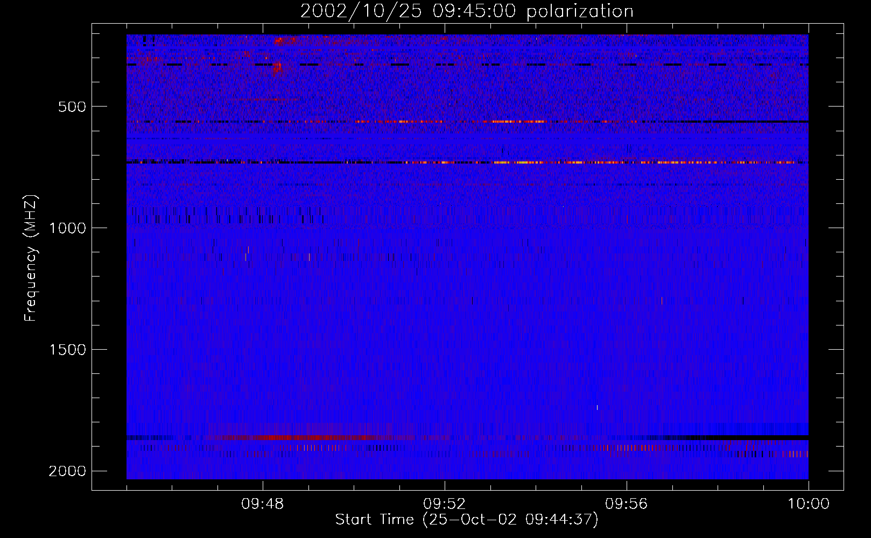The width and height of the screenshot is (871, 538).
Task: Select the 500 frequency tick label
Action: point(72,107)
